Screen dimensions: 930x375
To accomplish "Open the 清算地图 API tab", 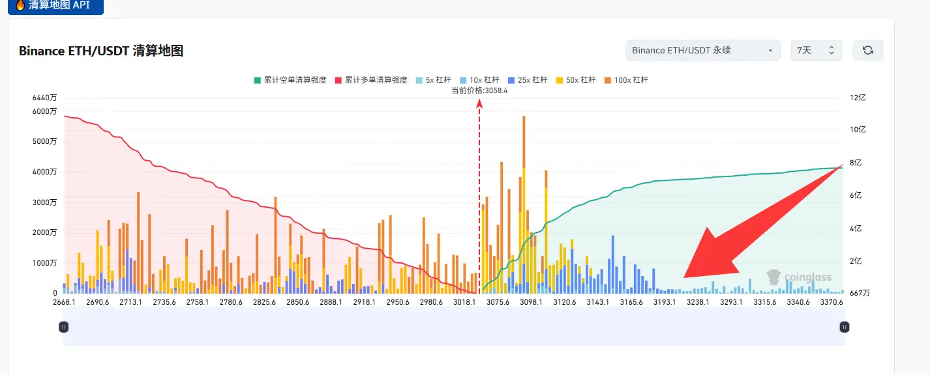I will (x=55, y=6).
